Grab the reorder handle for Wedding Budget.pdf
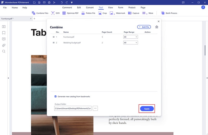This screenshot has height=135, width=208. tap(54, 42)
